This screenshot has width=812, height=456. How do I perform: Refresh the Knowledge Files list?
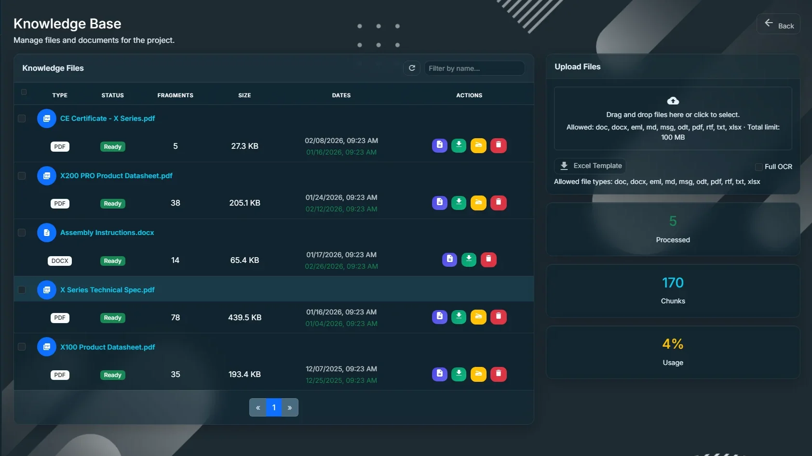coord(412,68)
